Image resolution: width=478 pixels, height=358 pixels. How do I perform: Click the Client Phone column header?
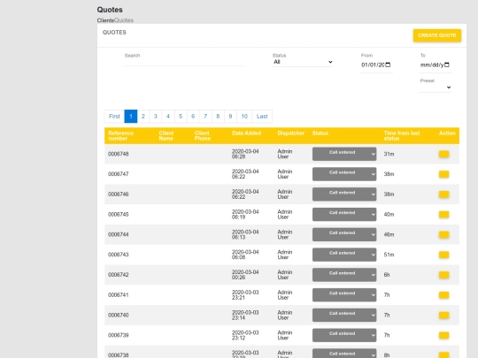[x=203, y=136]
